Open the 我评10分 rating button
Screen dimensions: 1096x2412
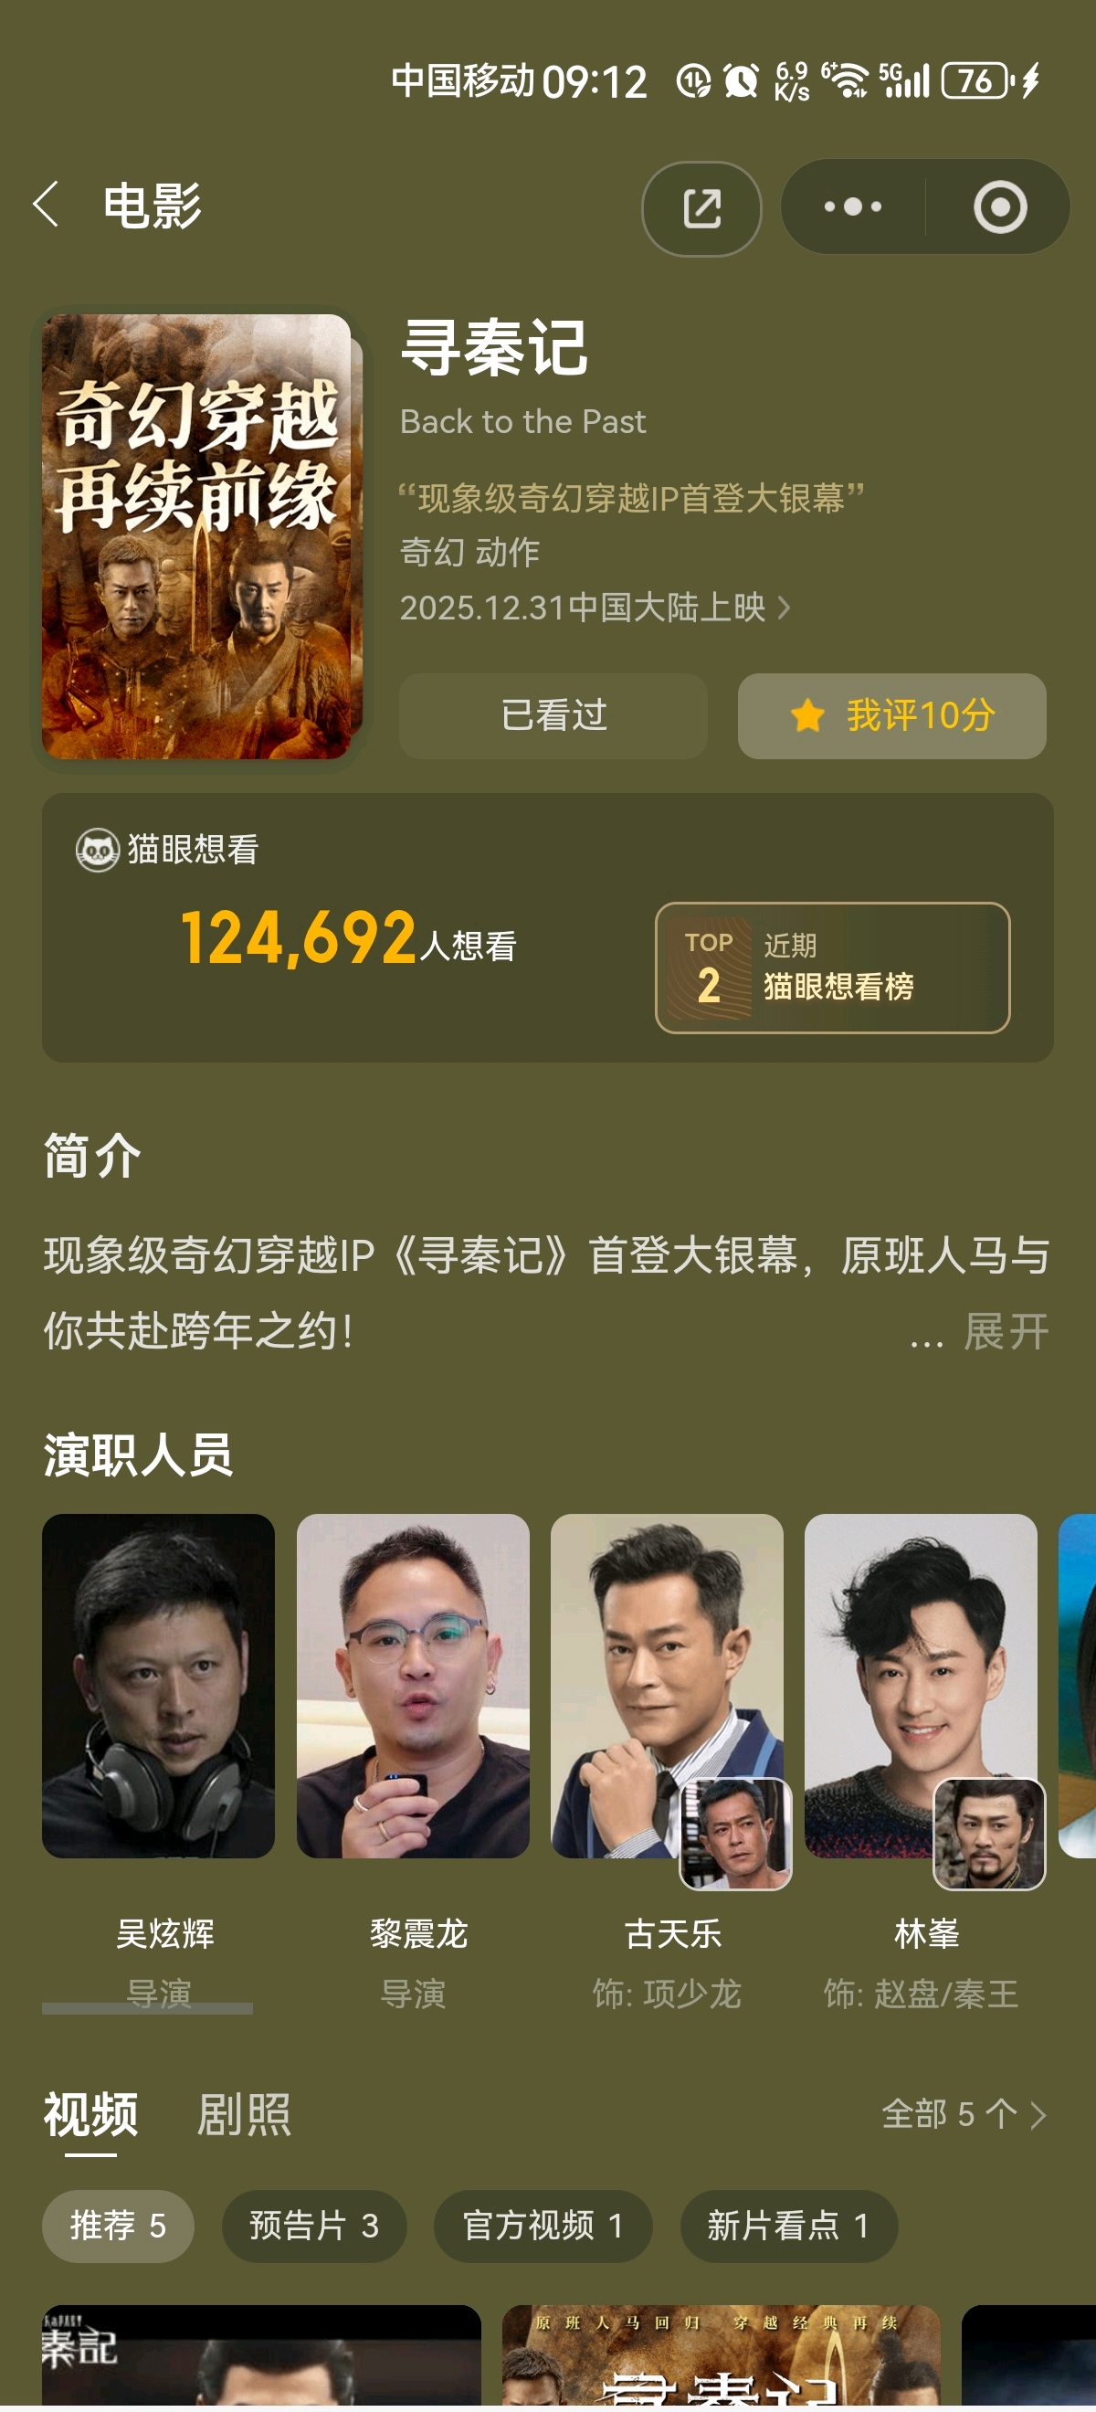tap(892, 716)
